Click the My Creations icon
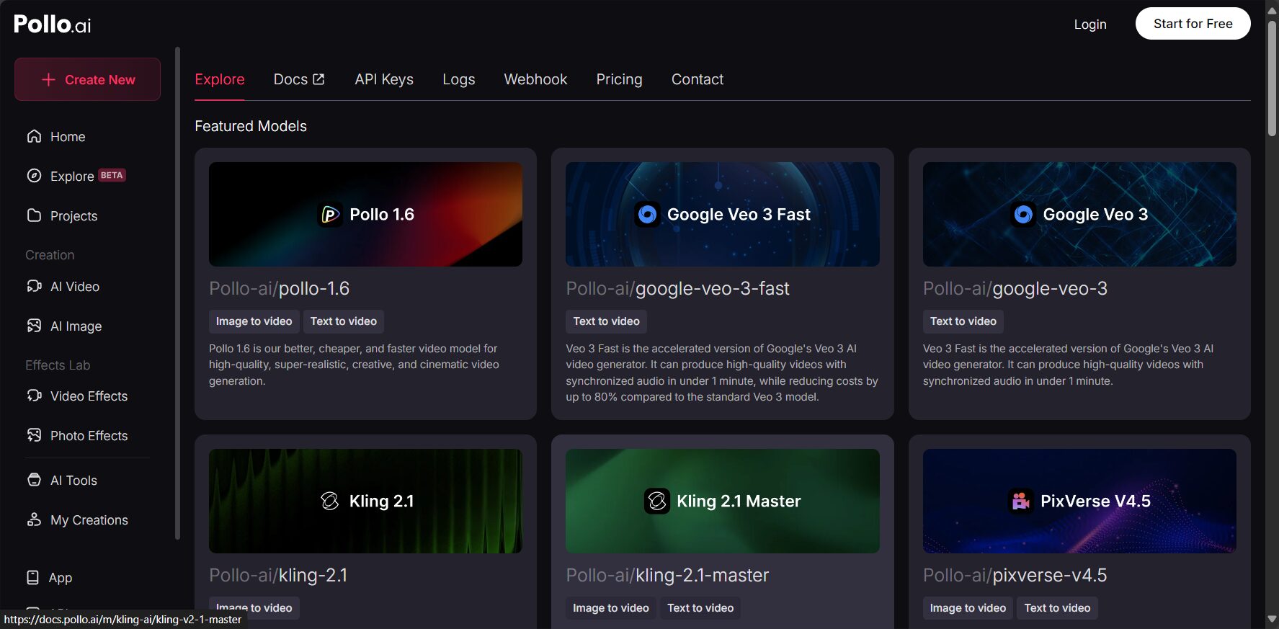The image size is (1279, 629). 34,519
